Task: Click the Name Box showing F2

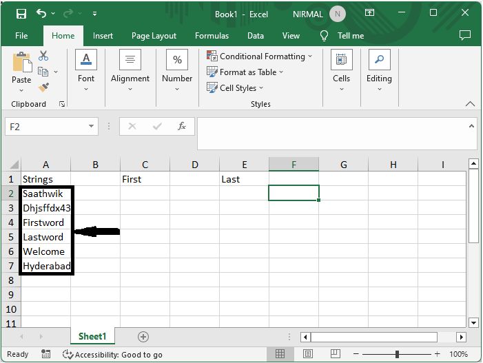Action: pos(46,127)
